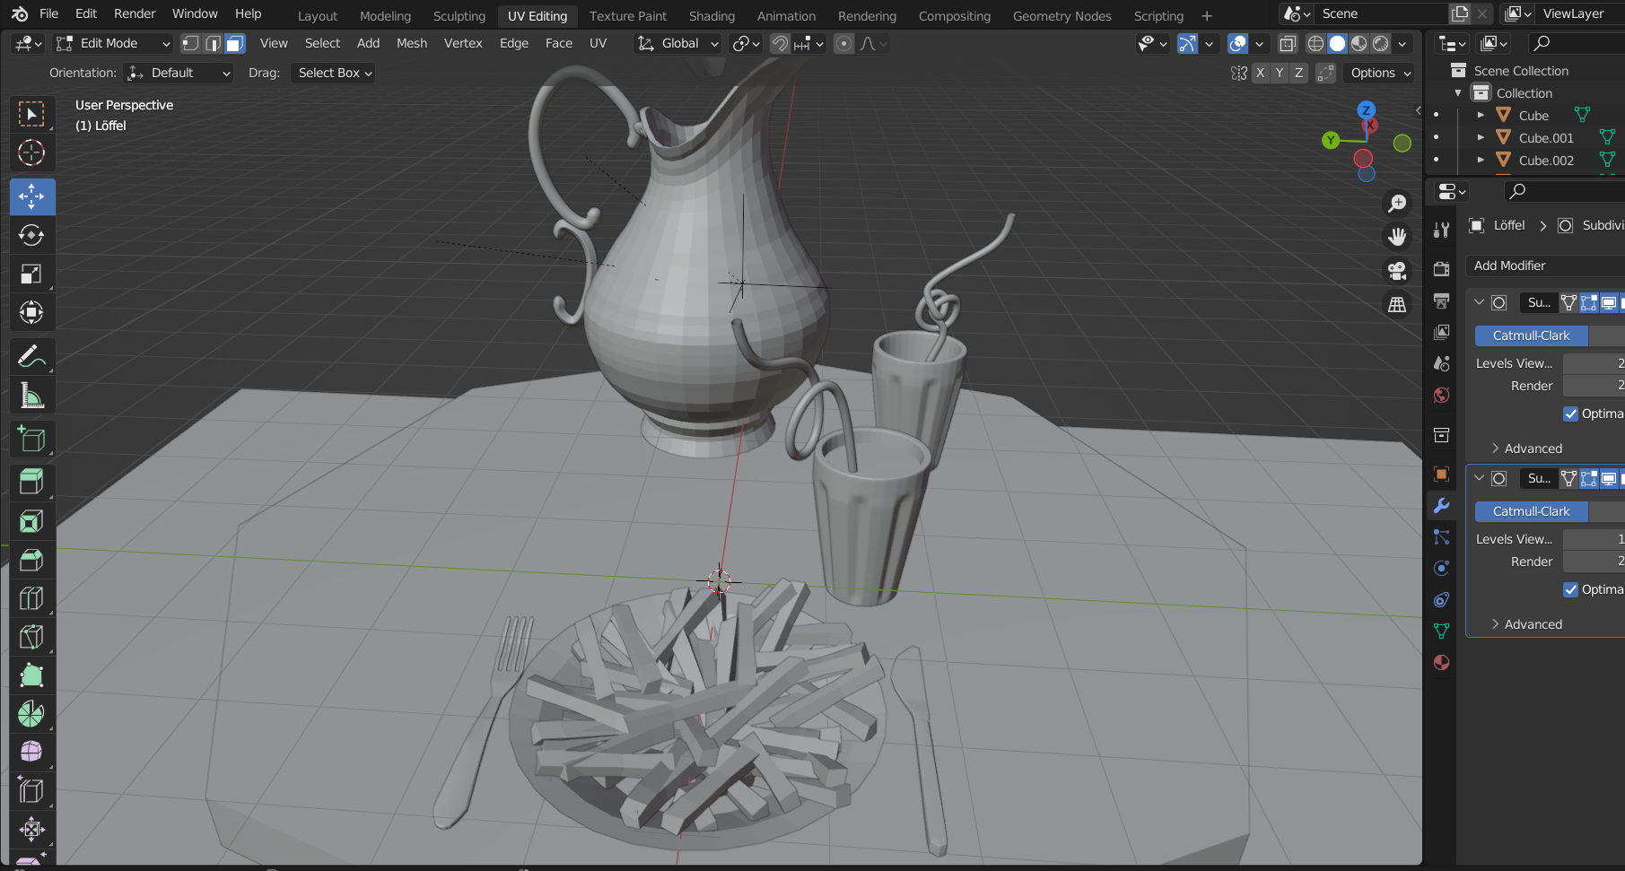Open the Global transform orientation dropdown
Image resolution: width=1625 pixels, height=871 pixels.
678,43
